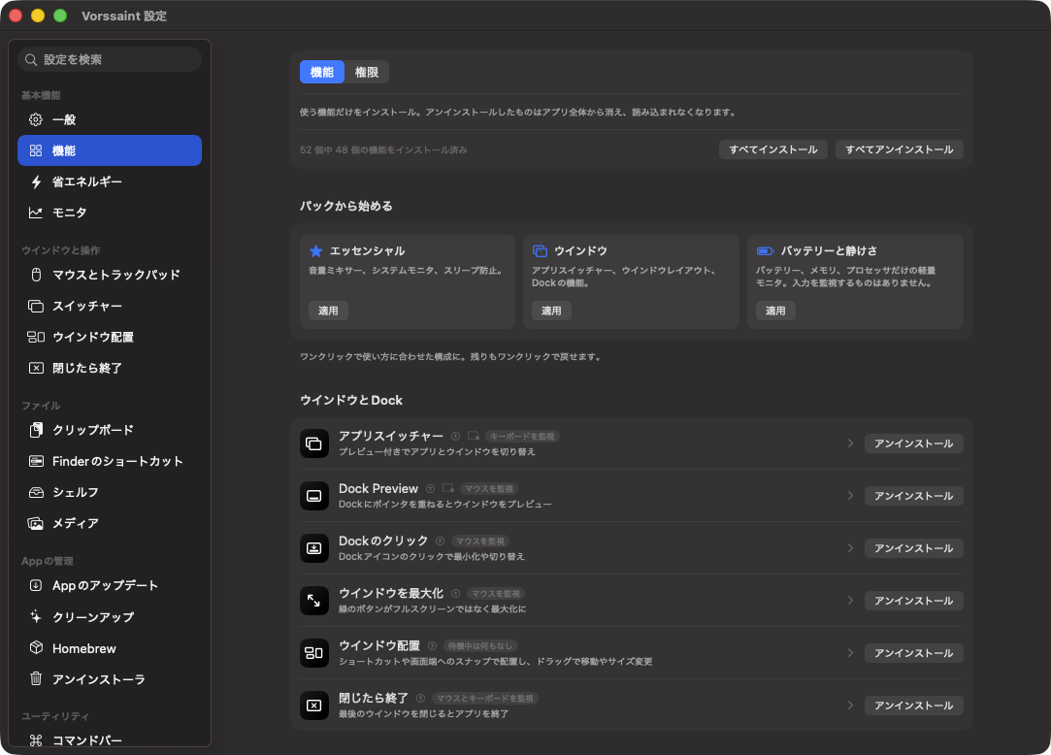Click the キーボードを監視 tag
This screenshot has height=755, width=1051.
[522, 437]
